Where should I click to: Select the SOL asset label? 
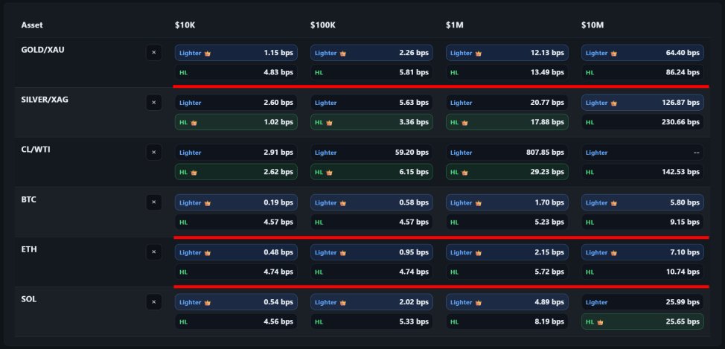[29, 299]
